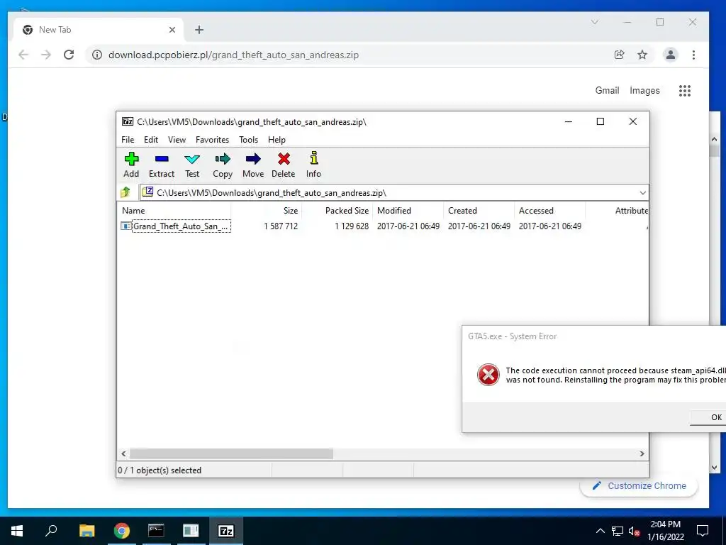Open the command prompt taskbar icon
The height and width of the screenshot is (545, 726).
pos(156,531)
